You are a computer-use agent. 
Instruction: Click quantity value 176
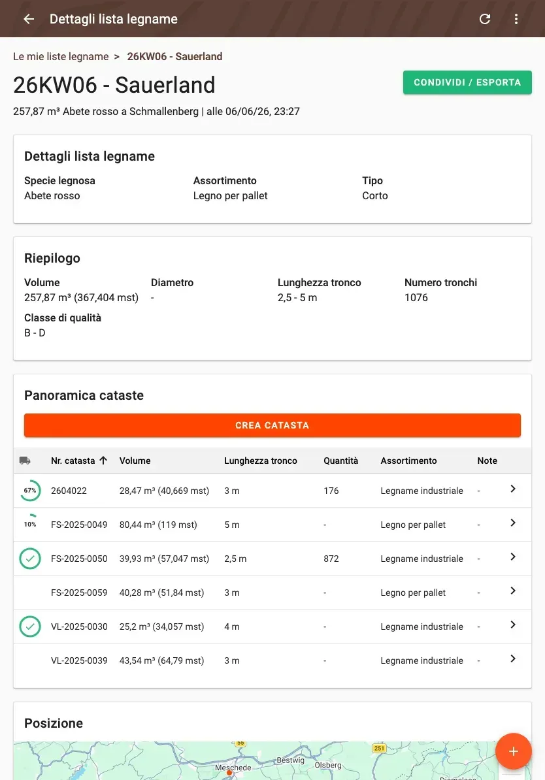coord(331,491)
